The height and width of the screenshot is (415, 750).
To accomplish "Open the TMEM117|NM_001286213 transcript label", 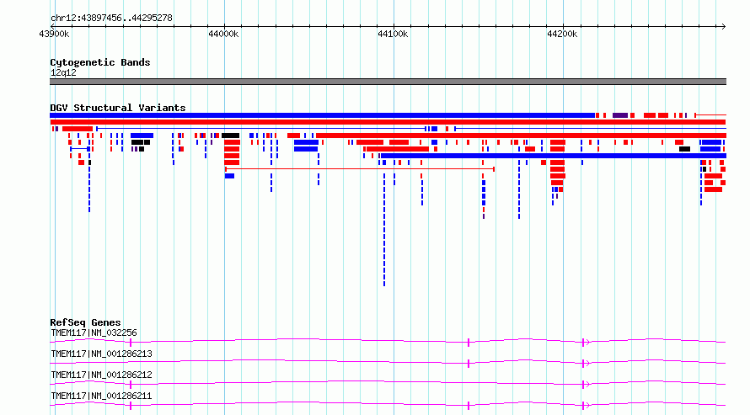I will coord(101,354).
